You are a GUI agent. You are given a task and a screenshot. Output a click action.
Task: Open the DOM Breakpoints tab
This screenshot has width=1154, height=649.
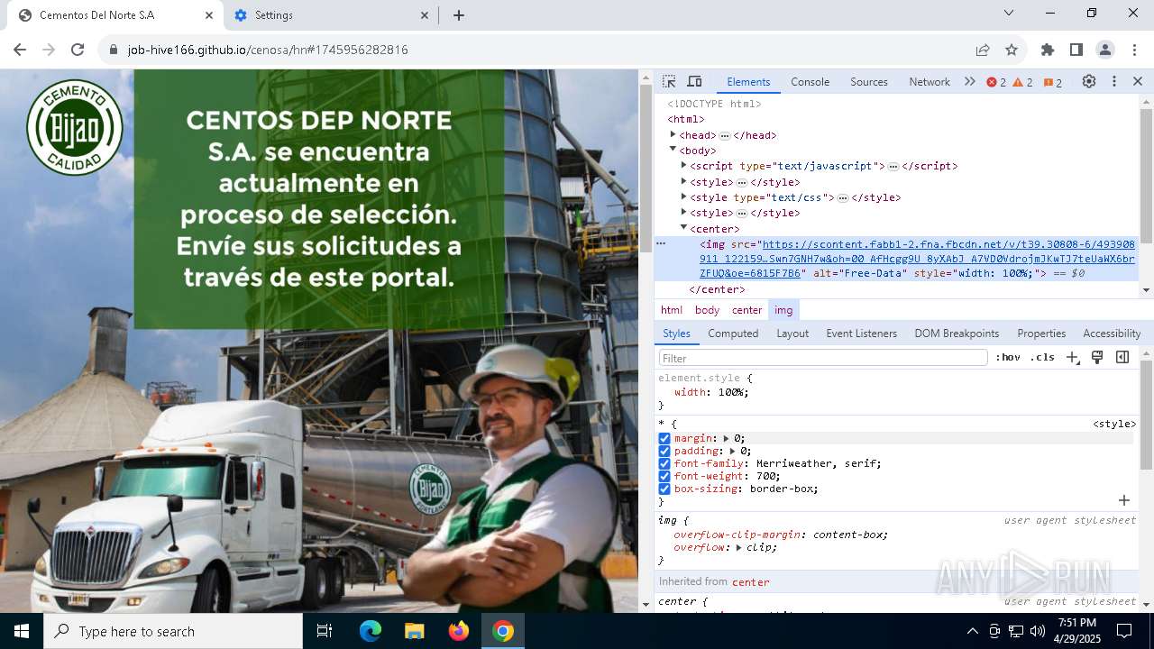click(957, 334)
